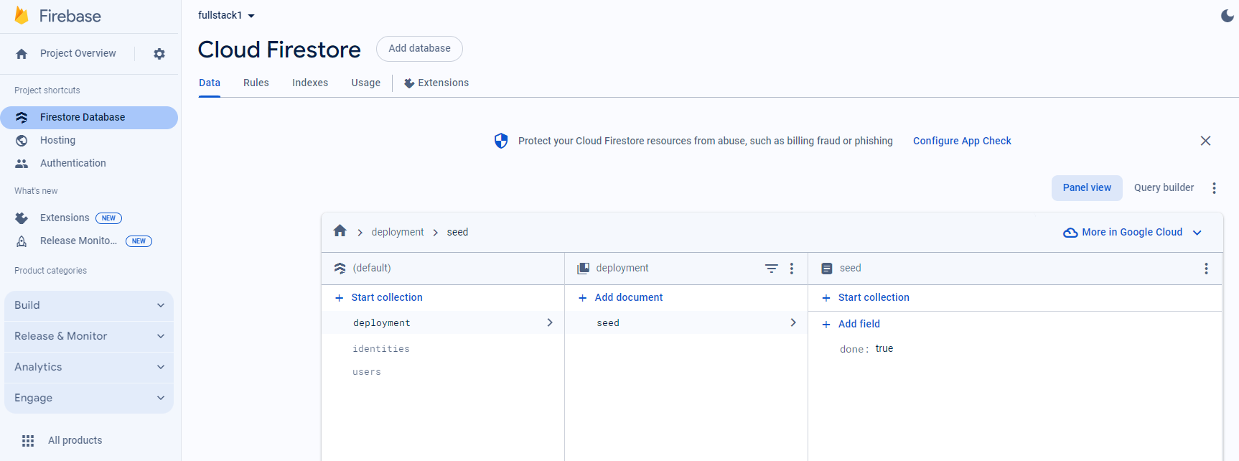This screenshot has height=461, width=1239.
Task: Click Configure App Check link
Action: tap(962, 141)
